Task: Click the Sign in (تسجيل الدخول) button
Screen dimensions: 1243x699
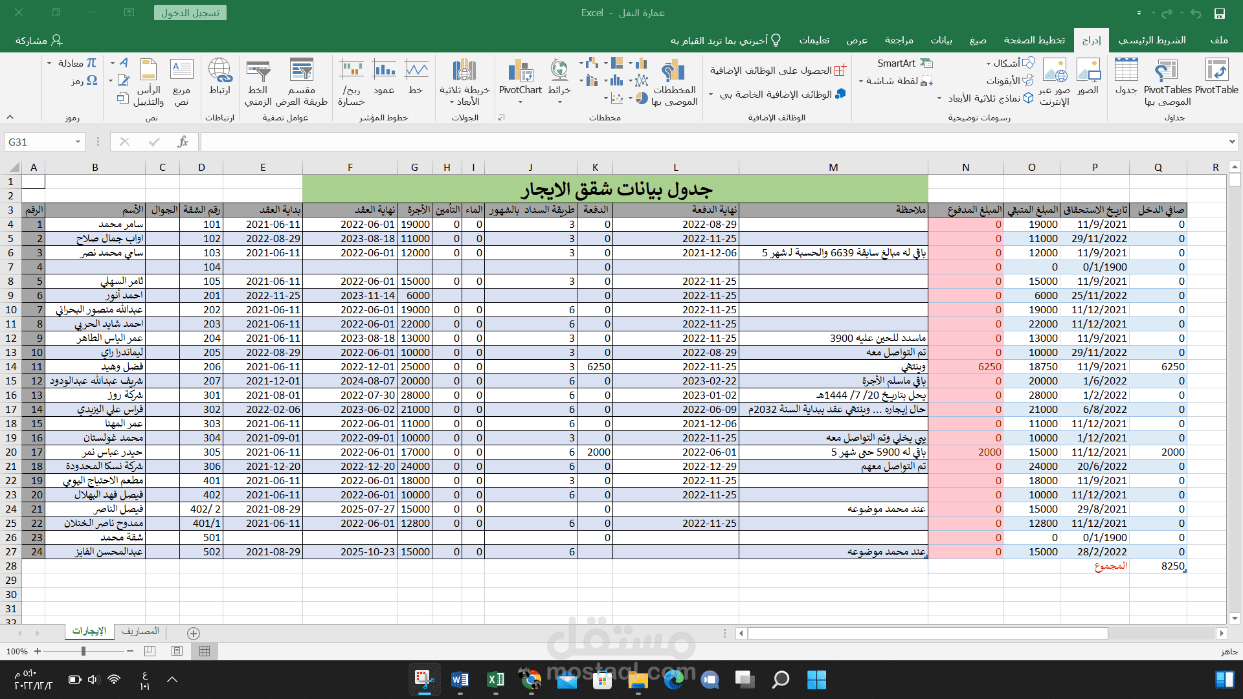Action: 190,13
